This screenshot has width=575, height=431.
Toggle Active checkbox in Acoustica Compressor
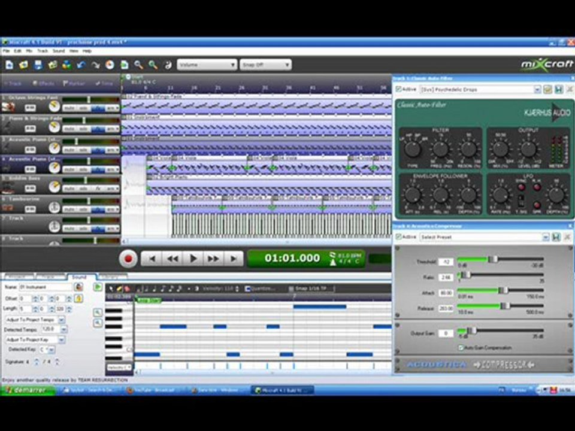tap(398, 237)
